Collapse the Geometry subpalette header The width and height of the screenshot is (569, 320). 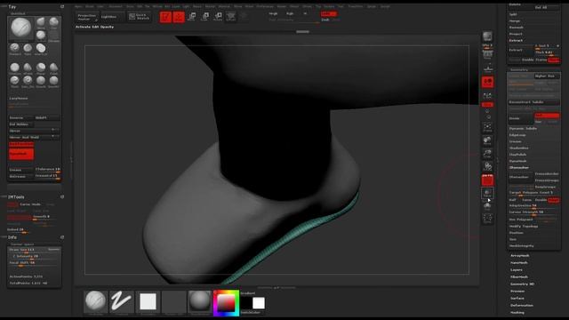coord(519,69)
